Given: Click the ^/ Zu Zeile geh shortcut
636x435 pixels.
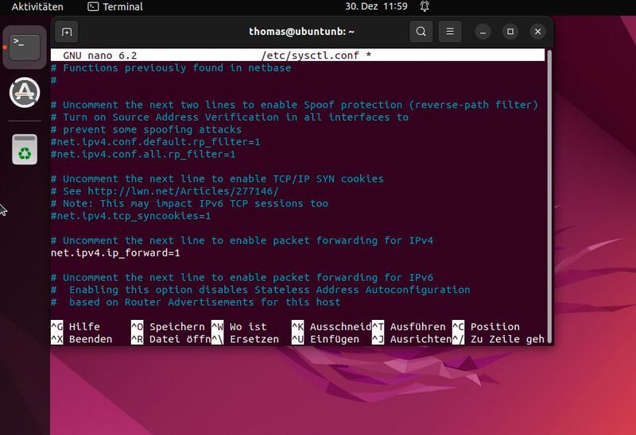Looking at the screenshot, I should tap(498, 339).
